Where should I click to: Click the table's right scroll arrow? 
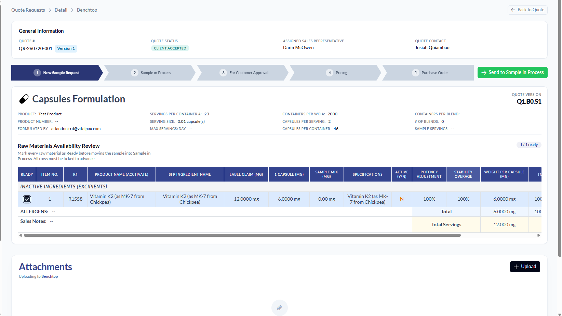tap(539, 235)
